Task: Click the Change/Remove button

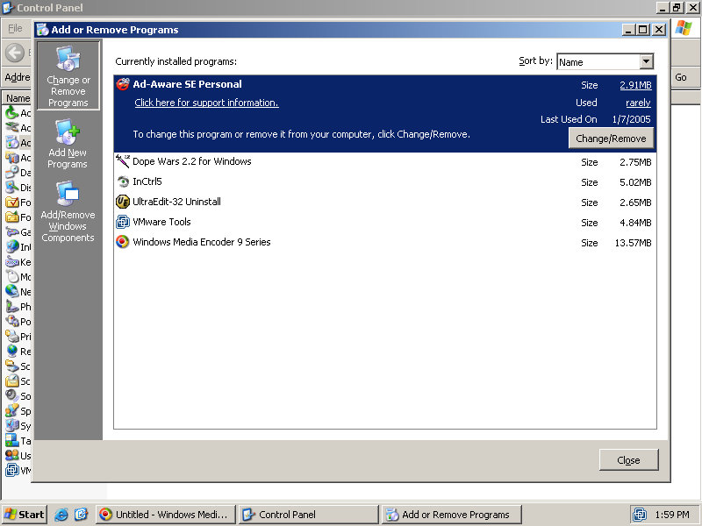Action: tap(611, 139)
